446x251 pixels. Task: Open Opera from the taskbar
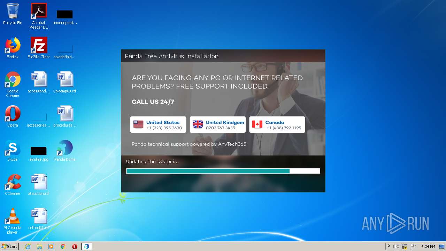[x=75, y=246]
